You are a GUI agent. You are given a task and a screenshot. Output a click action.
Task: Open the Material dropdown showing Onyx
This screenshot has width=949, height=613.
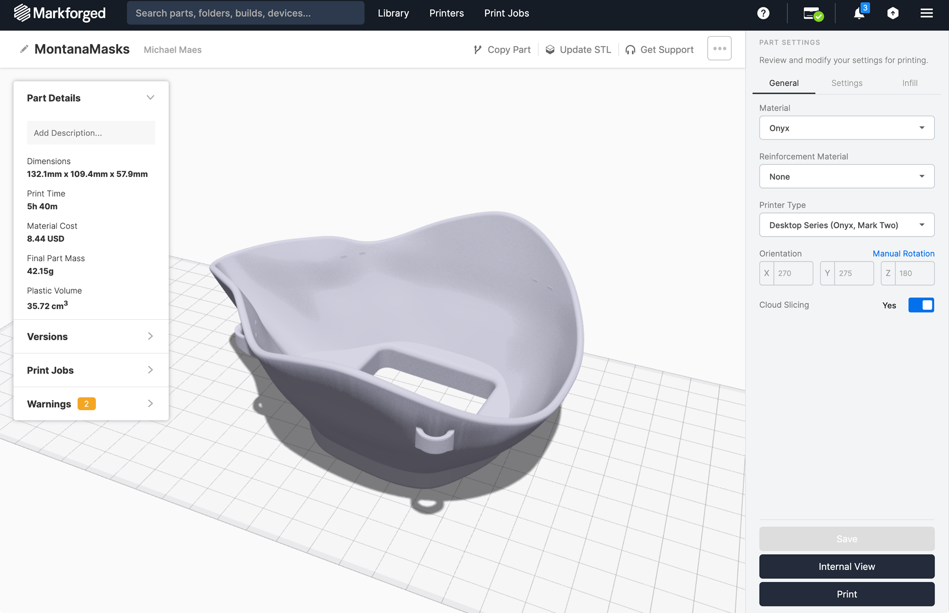click(846, 128)
